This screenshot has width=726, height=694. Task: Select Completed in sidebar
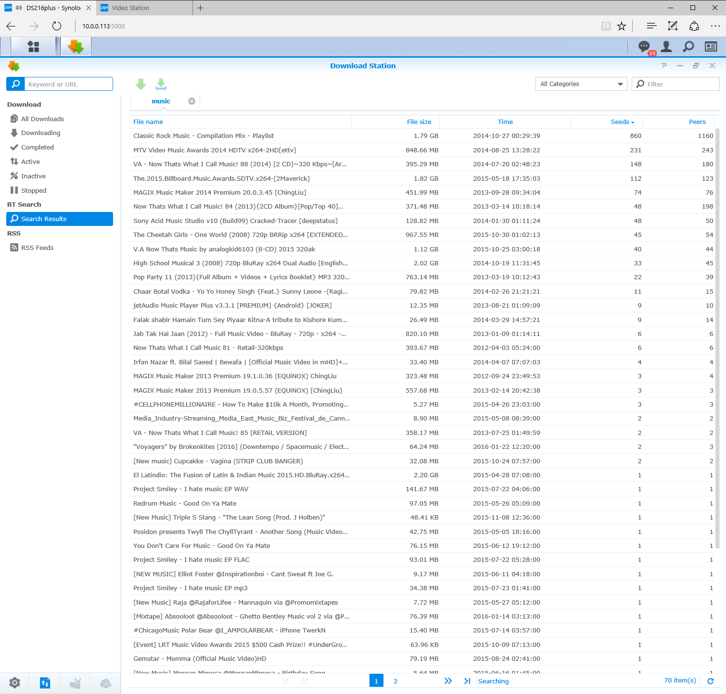pos(60,148)
